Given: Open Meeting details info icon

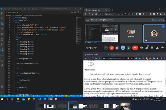Looking at the screenshot, I should point(142,48).
